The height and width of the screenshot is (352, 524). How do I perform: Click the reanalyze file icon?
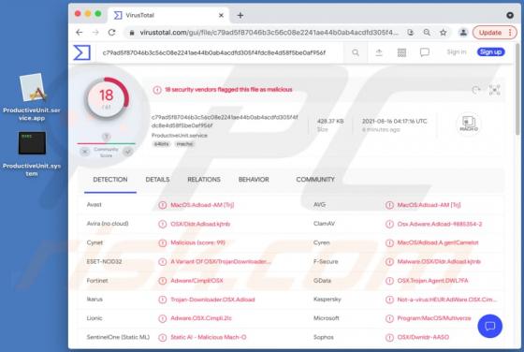pos(476,90)
